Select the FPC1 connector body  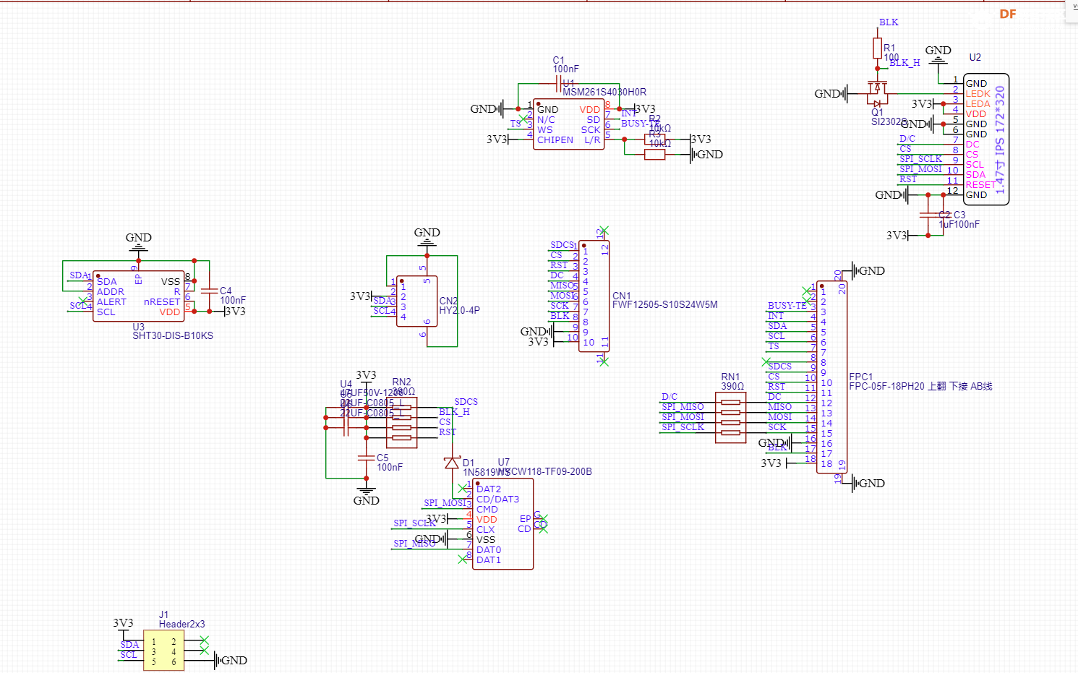831,377
